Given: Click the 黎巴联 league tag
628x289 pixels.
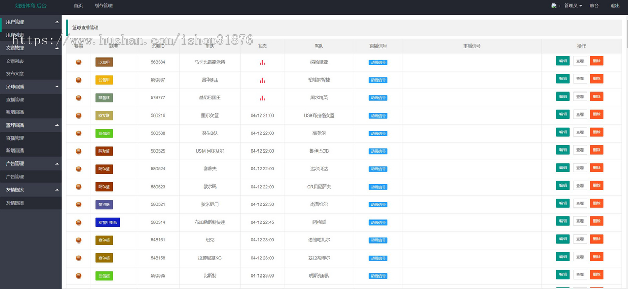Looking at the screenshot, I should 104,204.
